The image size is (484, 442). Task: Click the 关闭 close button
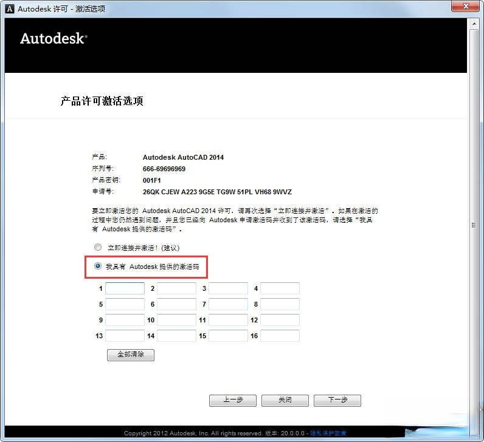285,400
